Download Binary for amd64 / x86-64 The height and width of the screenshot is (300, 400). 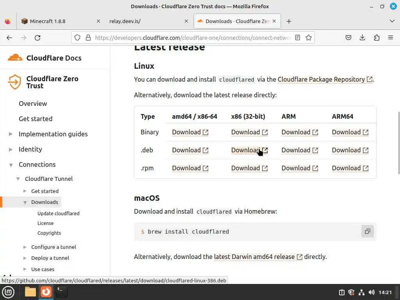[190, 132]
